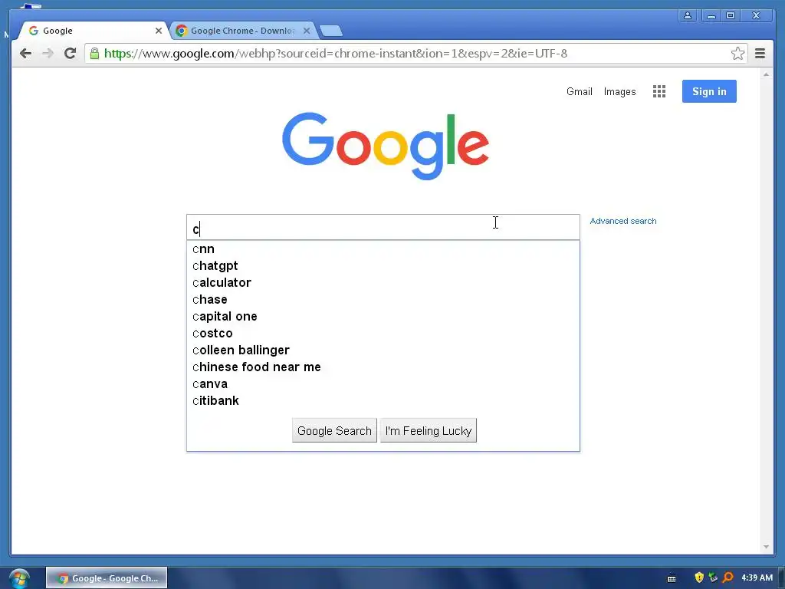This screenshot has width=785, height=589.
Task: Click the on-screen keyboard tray icon
Action: coord(672,578)
